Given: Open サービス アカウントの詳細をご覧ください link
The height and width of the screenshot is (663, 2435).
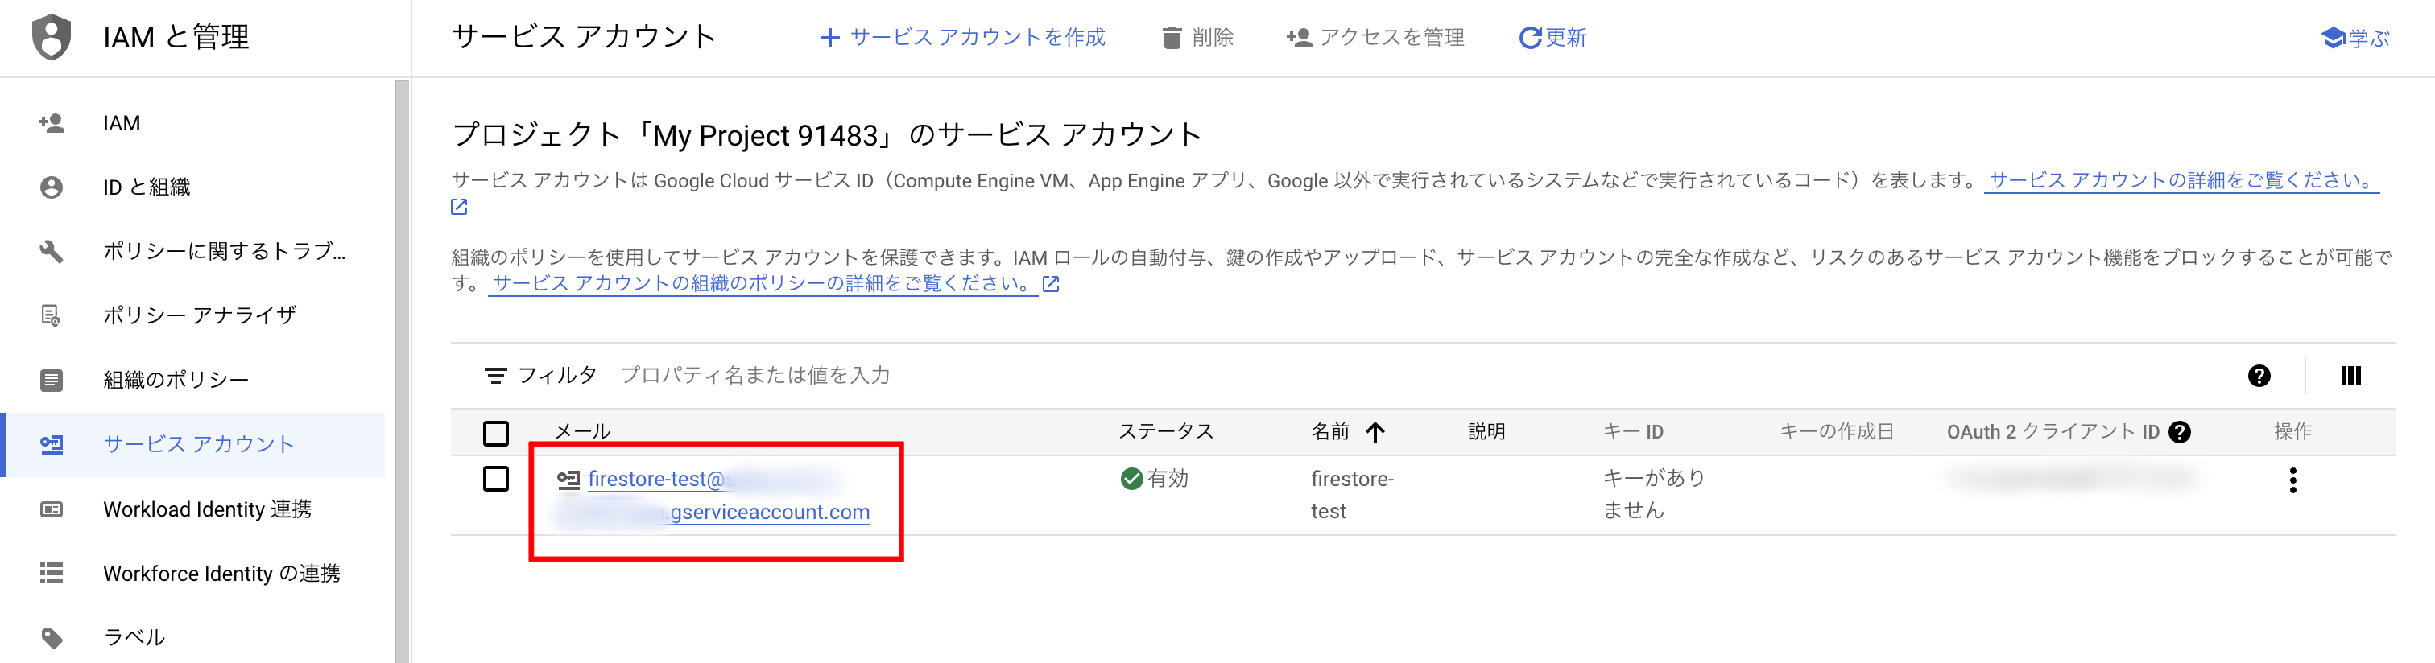Looking at the screenshot, I should pyautogui.click(x=2181, y=180).
